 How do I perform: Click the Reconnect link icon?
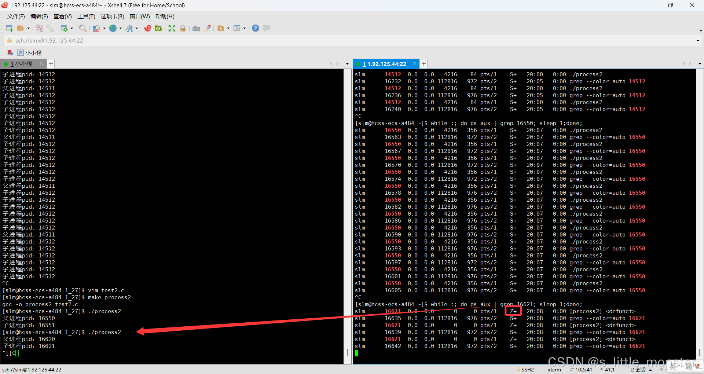pyautogui.click(x=50, y=28)
